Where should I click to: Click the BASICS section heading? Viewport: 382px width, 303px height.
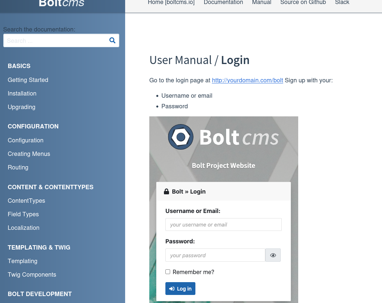(19, 66)
